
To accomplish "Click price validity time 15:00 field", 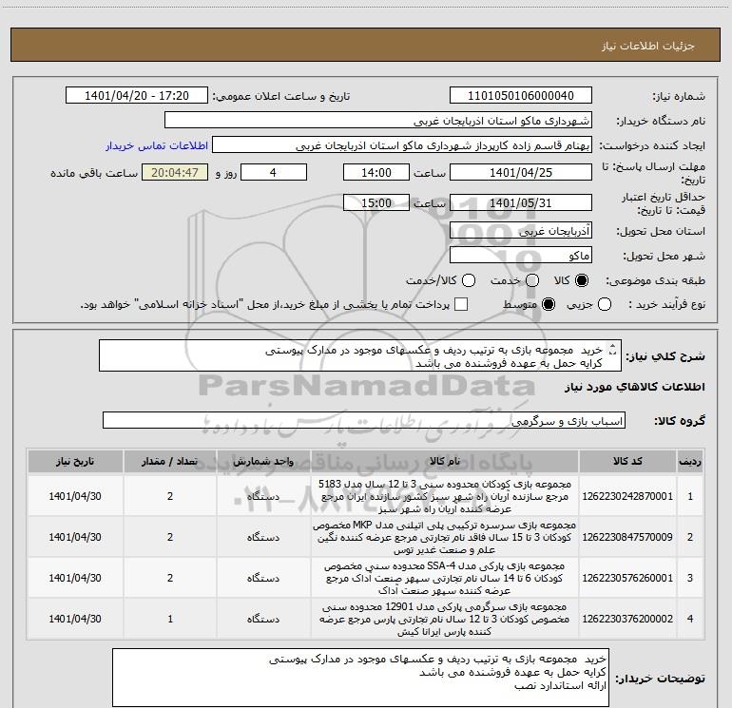I will (376, 202).
